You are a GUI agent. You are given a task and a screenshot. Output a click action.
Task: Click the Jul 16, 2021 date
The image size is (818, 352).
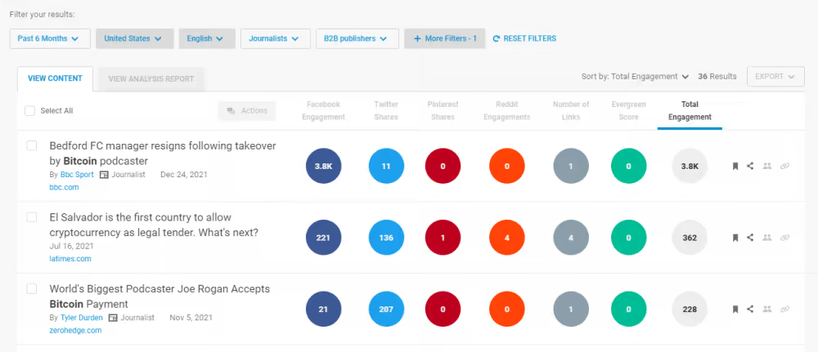click(71, 247)
